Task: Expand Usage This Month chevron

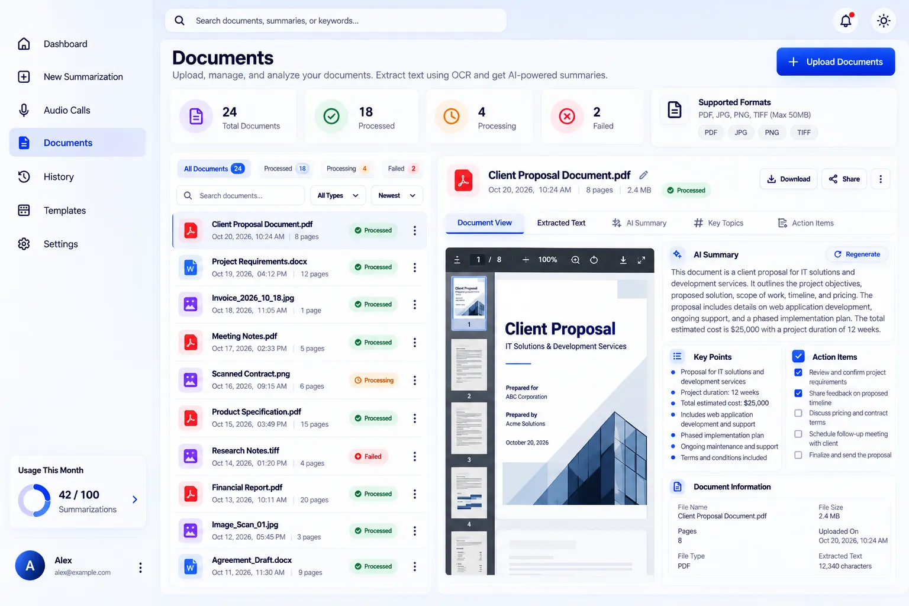Action: pos(135,499)
